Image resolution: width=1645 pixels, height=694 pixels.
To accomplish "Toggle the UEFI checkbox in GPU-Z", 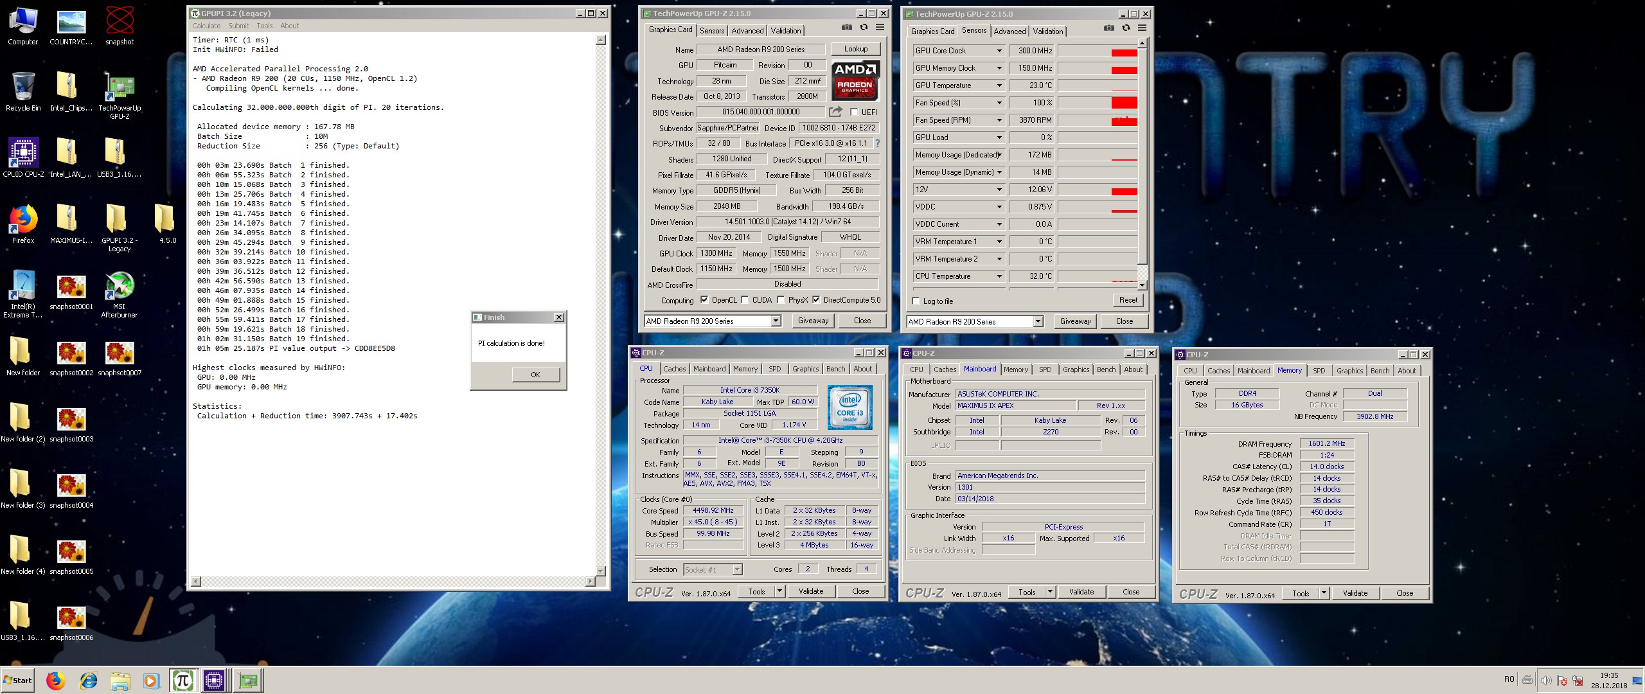I will click(854, 112).
